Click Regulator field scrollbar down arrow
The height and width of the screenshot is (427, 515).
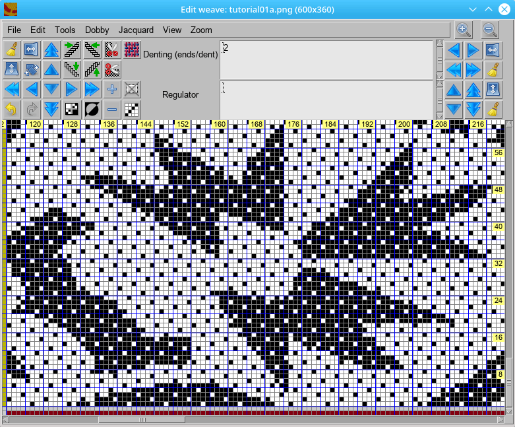439,116
